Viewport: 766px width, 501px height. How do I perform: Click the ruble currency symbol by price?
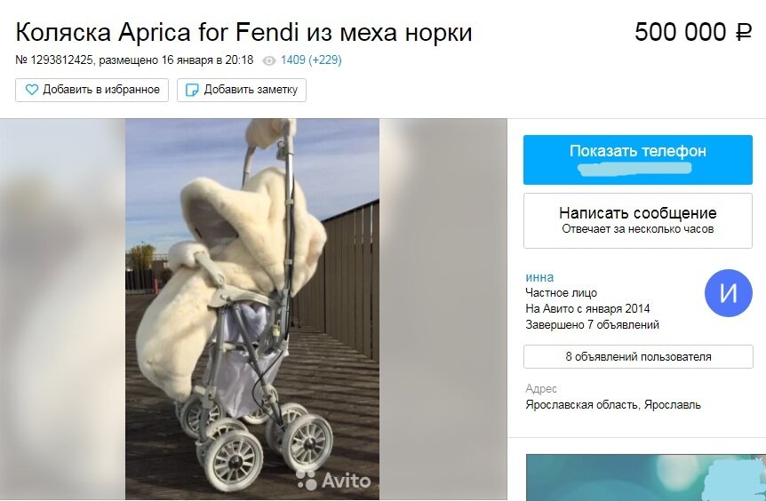744,33
